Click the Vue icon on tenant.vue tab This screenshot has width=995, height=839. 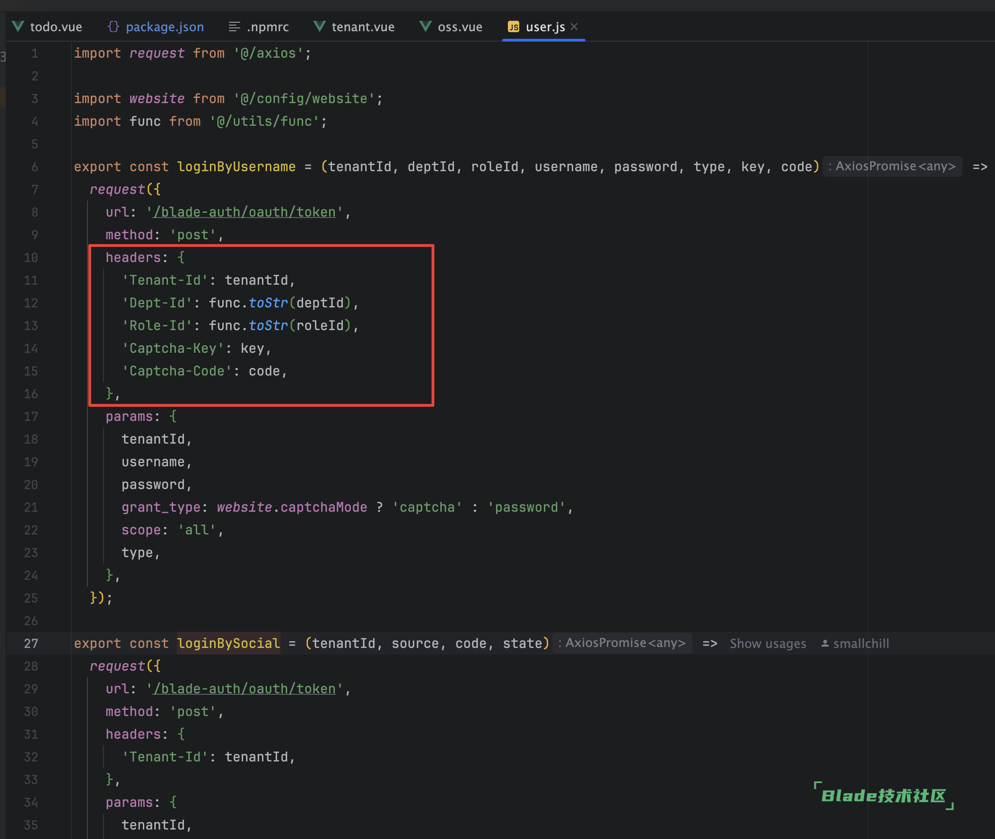pos(320,26)
